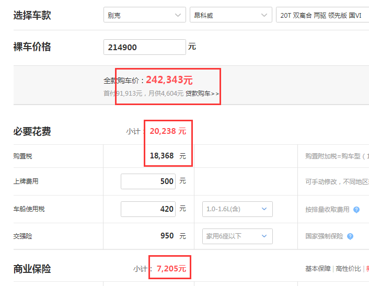Viewport: 369px width, 286px height.
Task: Click the 商业保险 subtotal 7,205元
Action: (x=171, y=268)
